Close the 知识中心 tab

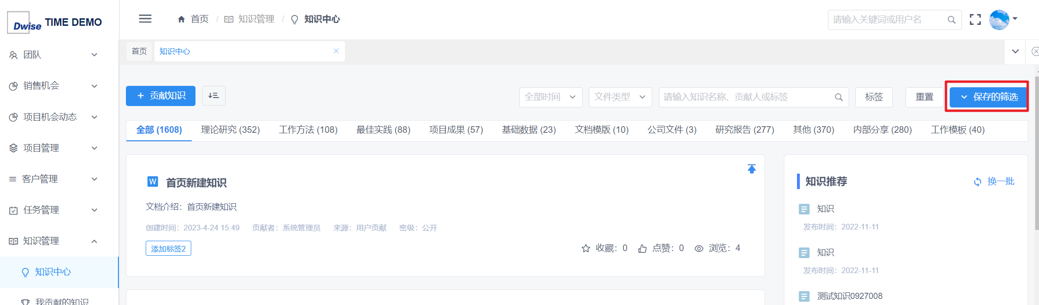point(336,51)
